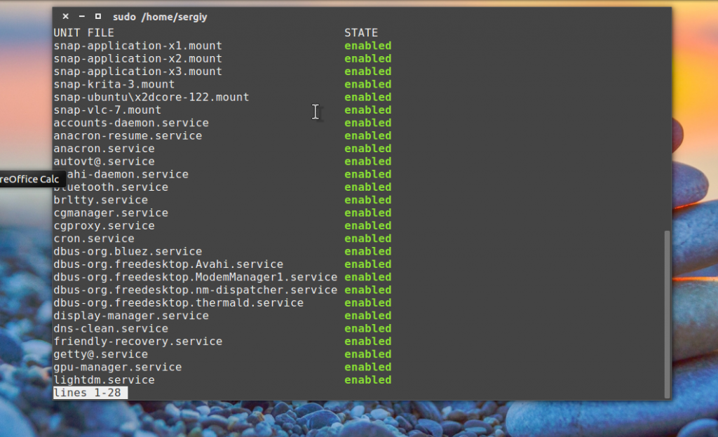Click the maximize square icon in titlebar
718x437 pixels.
point(98,15)
